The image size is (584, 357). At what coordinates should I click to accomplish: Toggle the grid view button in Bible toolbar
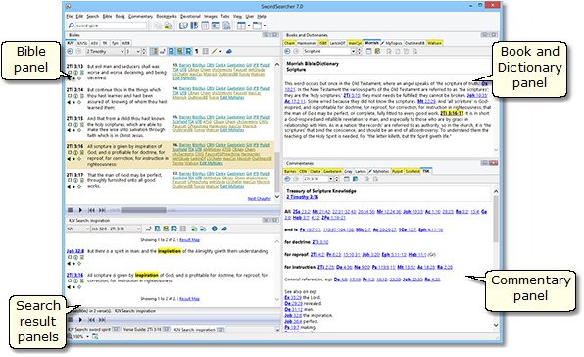pyautogui.click(x=205, y=51)
